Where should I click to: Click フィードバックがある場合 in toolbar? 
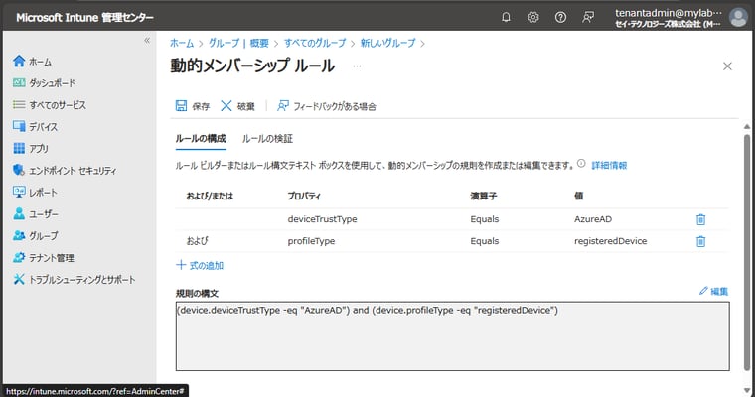click(327, 106)
